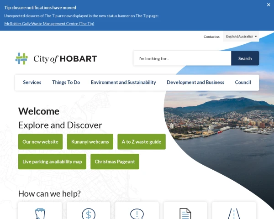Open the Kunanyi webcams button
The image size is (274, 219).
click(90, 142)
